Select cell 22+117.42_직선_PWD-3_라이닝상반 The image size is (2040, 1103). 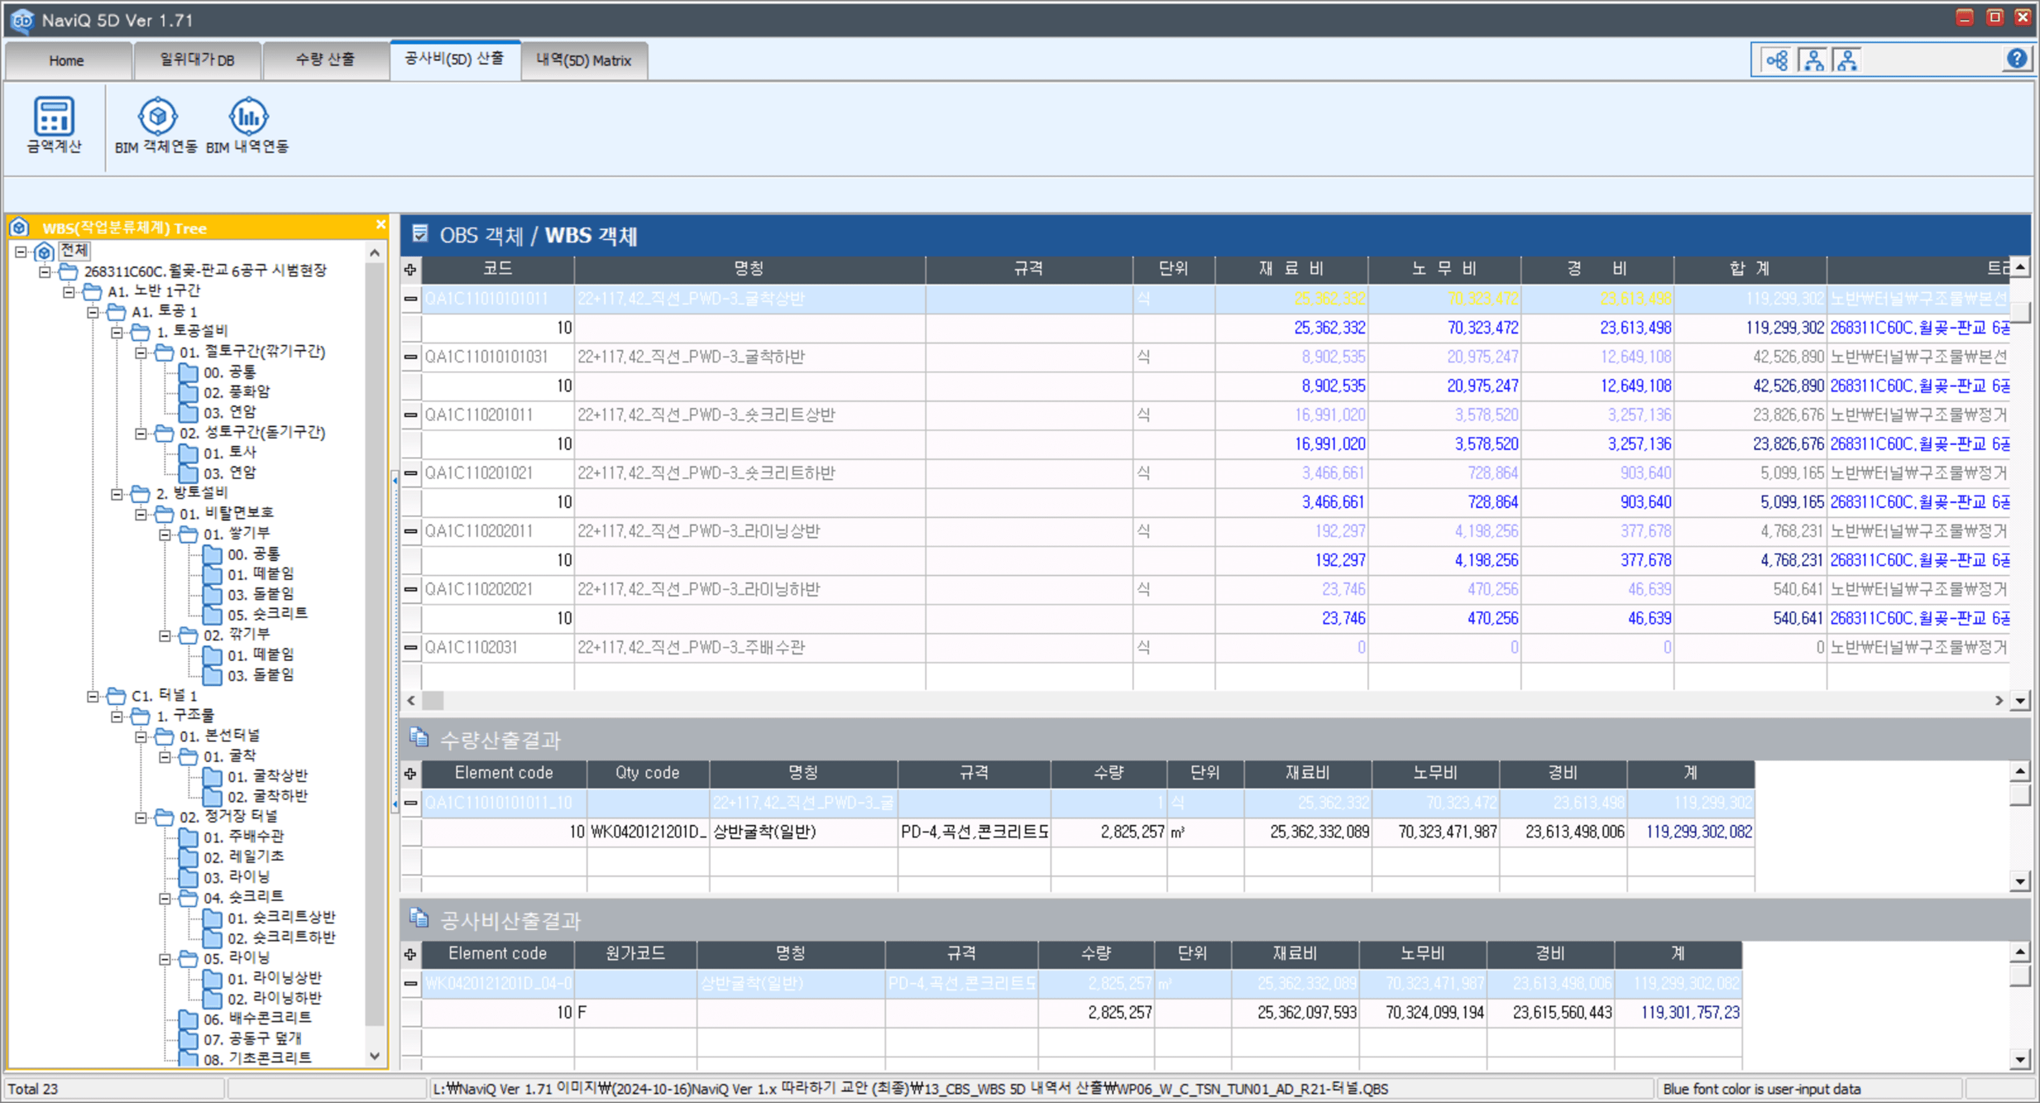[x=750, y=531]
